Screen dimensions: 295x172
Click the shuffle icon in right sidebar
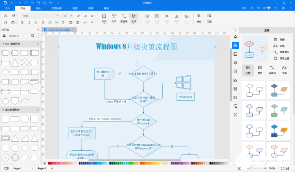pos(235,115)
